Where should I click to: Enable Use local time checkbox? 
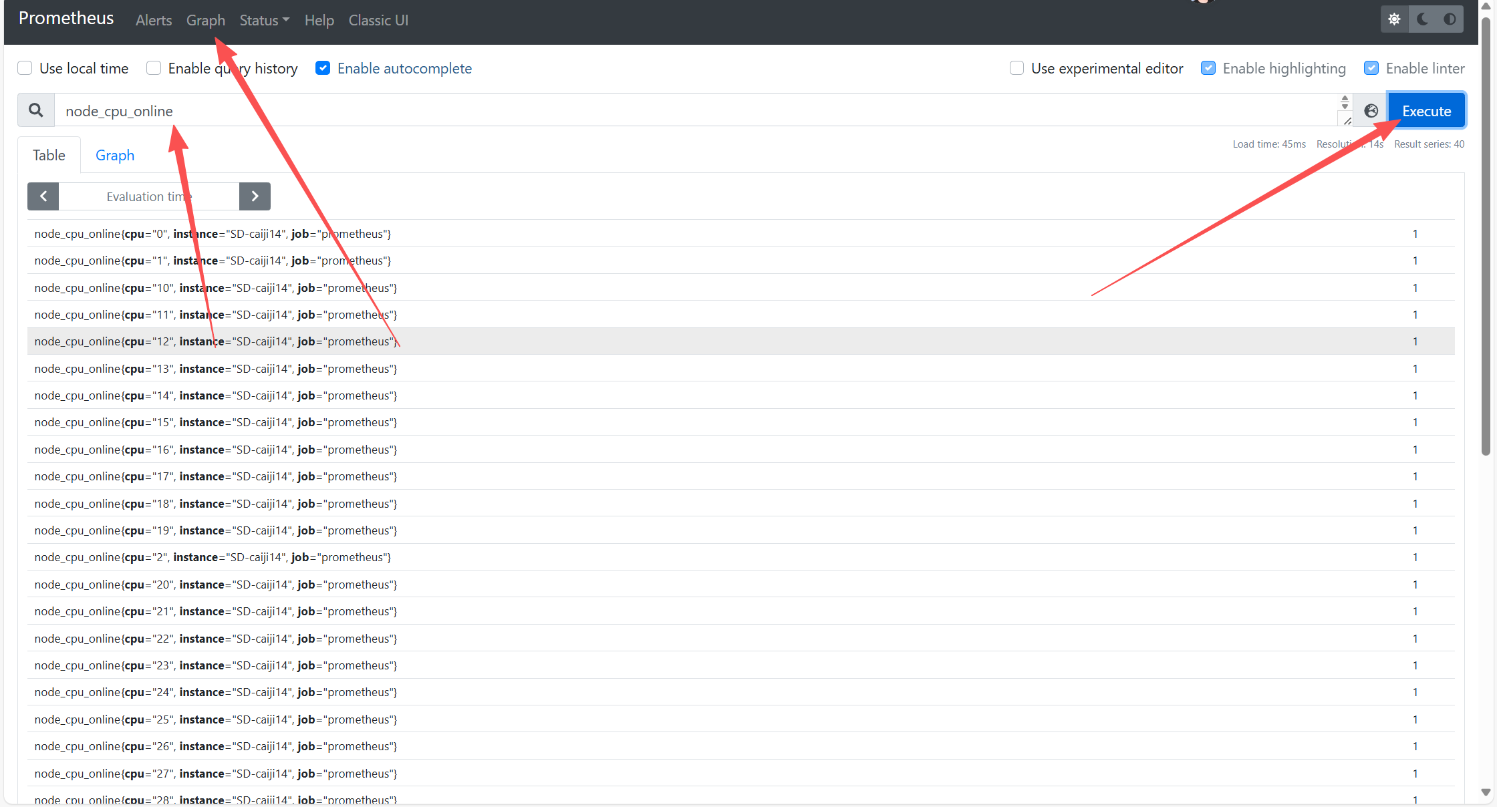(25, 68)
